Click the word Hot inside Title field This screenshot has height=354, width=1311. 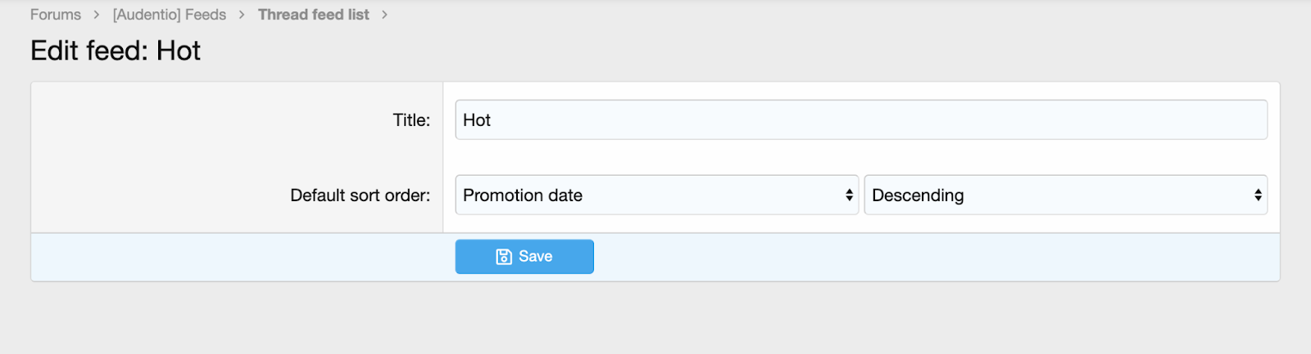click(x=477, y=120)
